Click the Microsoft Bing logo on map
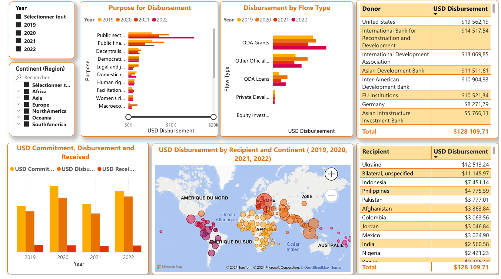 (x=169, y=267)
